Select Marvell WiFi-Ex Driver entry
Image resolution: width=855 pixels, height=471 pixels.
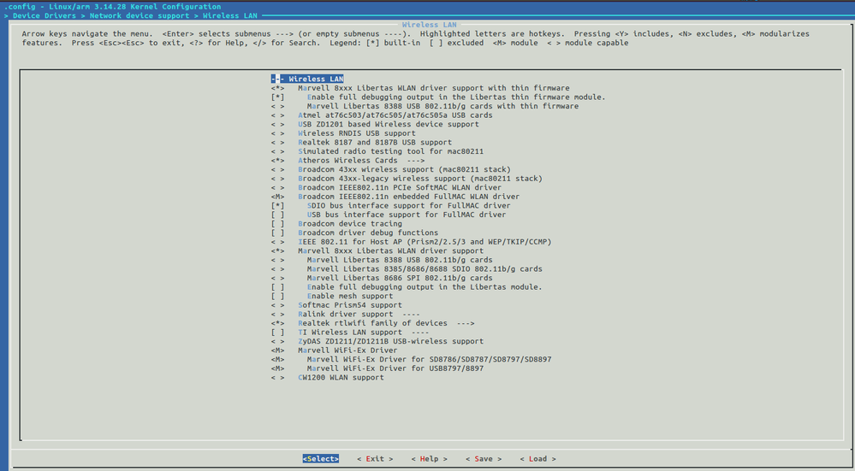pyautogui.click(x=335, y=350)
